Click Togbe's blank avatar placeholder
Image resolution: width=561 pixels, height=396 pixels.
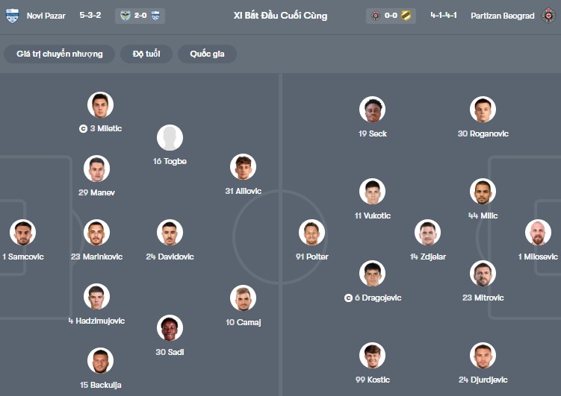coord(170,138)
